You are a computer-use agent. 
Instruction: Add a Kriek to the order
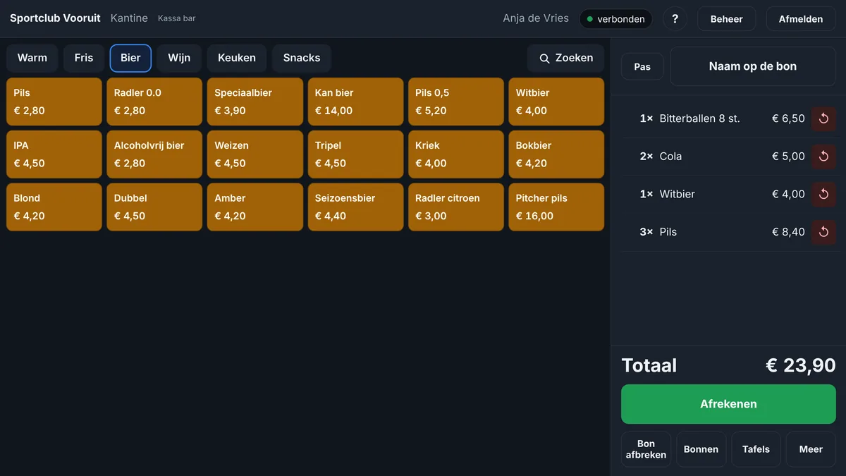456,154
